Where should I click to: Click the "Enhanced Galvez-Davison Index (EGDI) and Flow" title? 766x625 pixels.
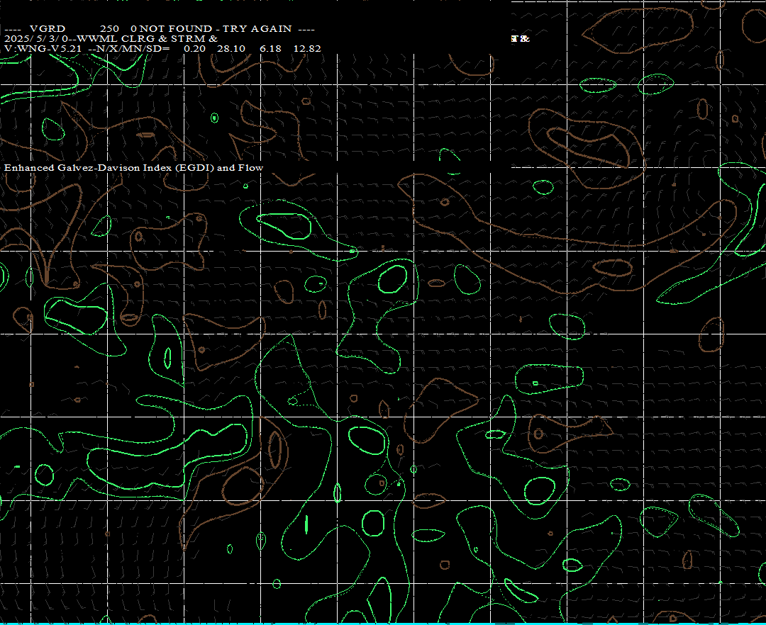click(x=133, y=168)
